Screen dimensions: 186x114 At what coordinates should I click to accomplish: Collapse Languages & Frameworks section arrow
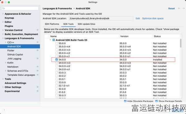click(3, 38)
